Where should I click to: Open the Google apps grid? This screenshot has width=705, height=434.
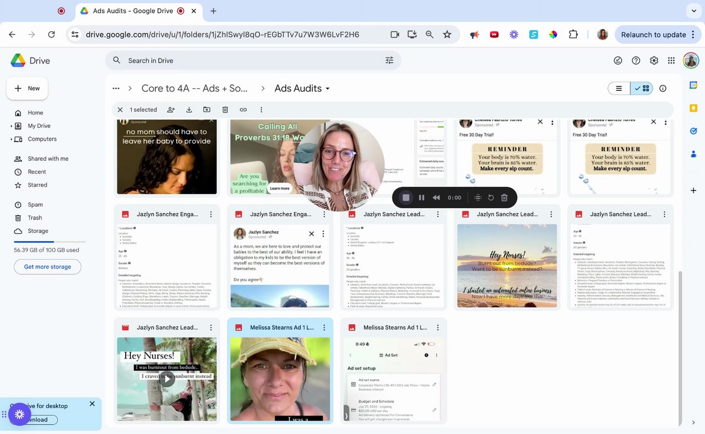point(671,61)
